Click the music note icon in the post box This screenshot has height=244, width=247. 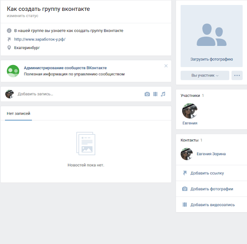coord(163,94)
